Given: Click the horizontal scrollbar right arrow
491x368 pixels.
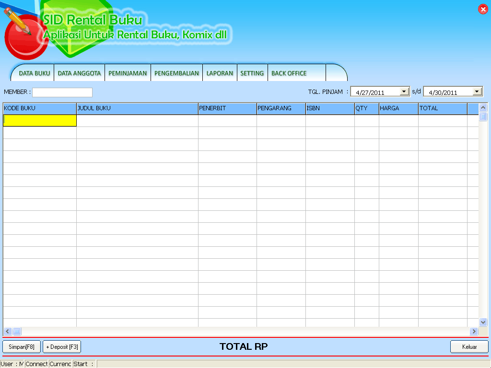Looking at the screenshot, I should tap(474, 331).
